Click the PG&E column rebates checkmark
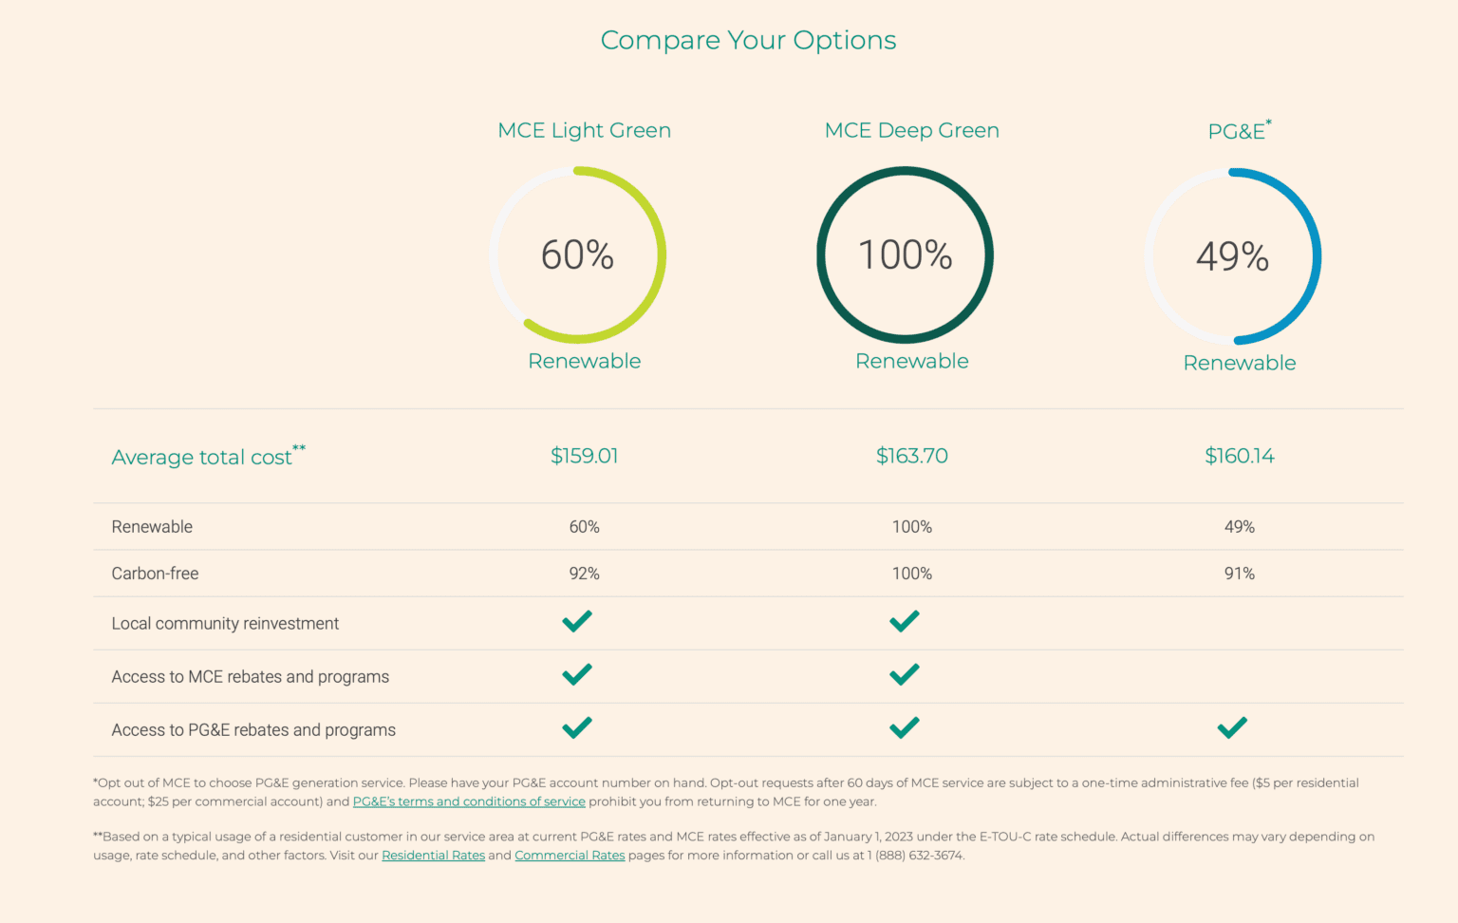1458x923 pixels. pos(1232,727)
